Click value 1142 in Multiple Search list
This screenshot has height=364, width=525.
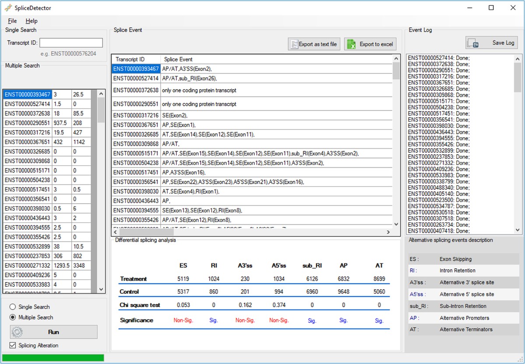(x=81, y=142)
